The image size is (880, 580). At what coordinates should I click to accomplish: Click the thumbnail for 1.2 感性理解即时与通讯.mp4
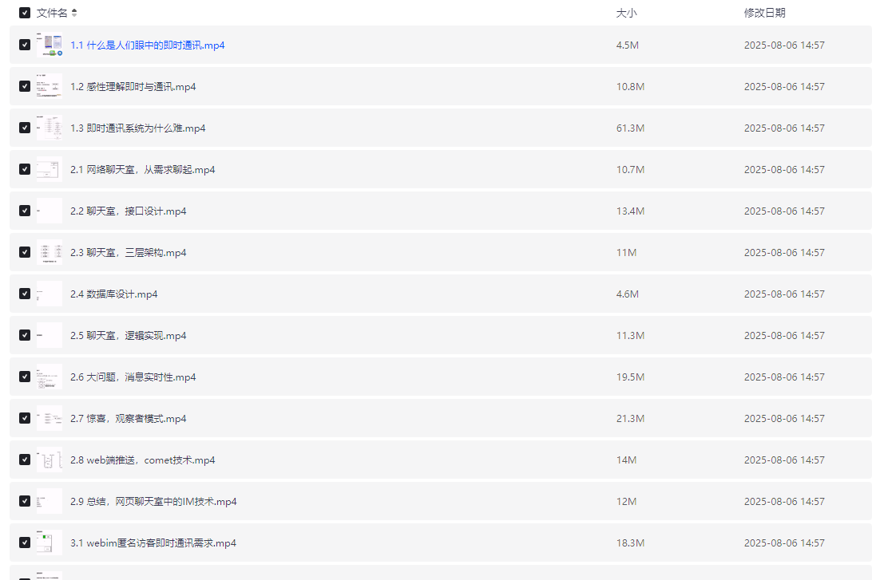[50, 86]
